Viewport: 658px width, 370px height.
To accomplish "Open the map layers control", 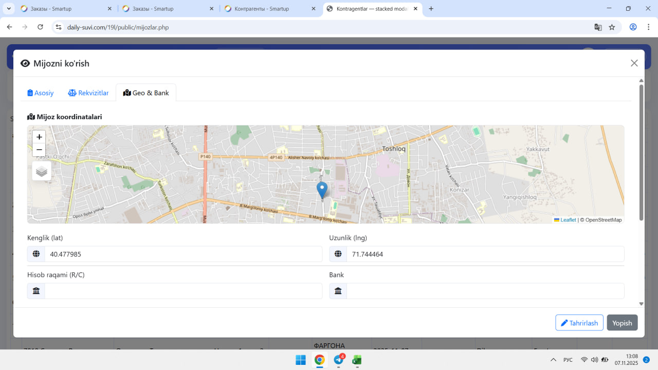I will pos(42,171).
